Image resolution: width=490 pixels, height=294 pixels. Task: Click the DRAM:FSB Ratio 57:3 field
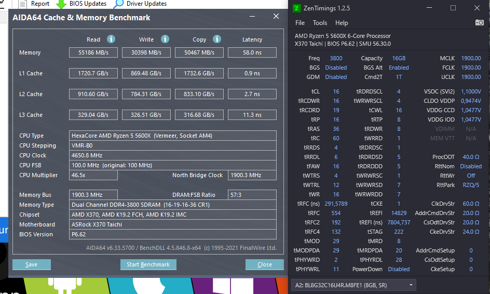(252, 195)
